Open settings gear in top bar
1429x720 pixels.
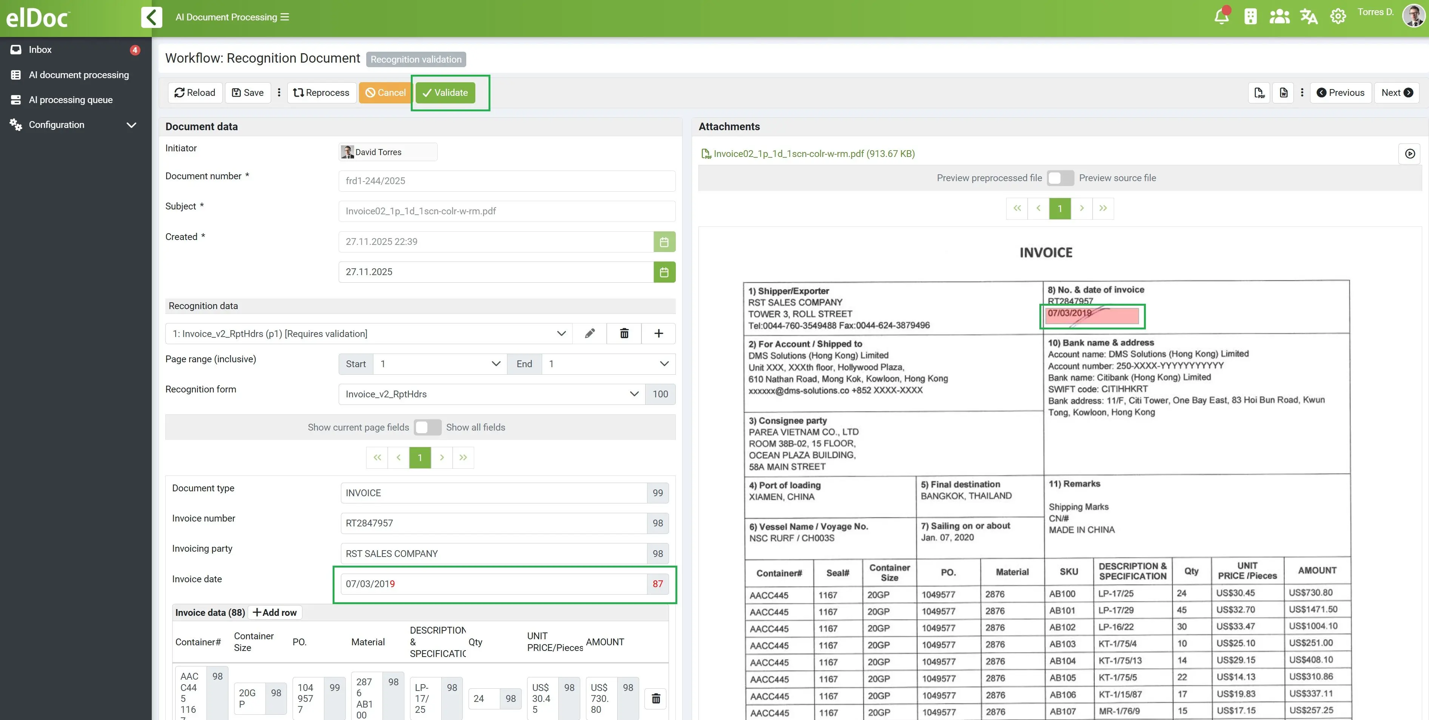[x=1338, y=17]
